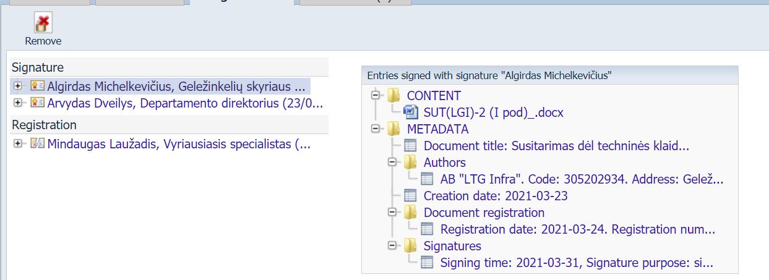Viewport: 769px width, 280px height.
Task: Click the Remove signature icon
Action: [43, 23]
